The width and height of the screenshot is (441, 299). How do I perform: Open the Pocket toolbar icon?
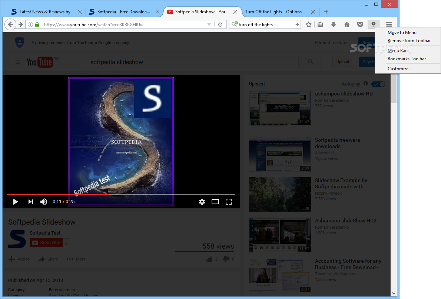click(360, 24)
